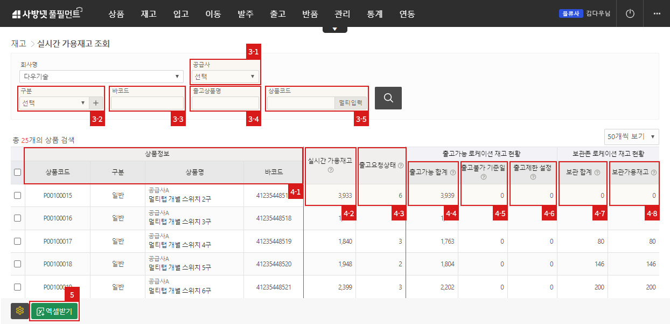Open grid settings via yellow gear icon
This screenshot has height=324, width=670.
(x=20, y=311)
